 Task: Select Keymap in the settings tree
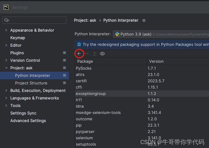18,38
